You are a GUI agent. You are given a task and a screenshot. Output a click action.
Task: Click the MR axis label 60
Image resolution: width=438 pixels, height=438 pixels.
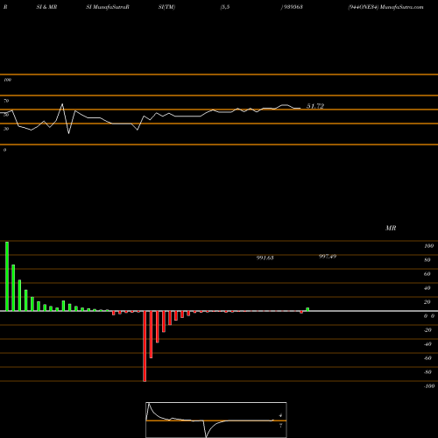click(427, 274)
